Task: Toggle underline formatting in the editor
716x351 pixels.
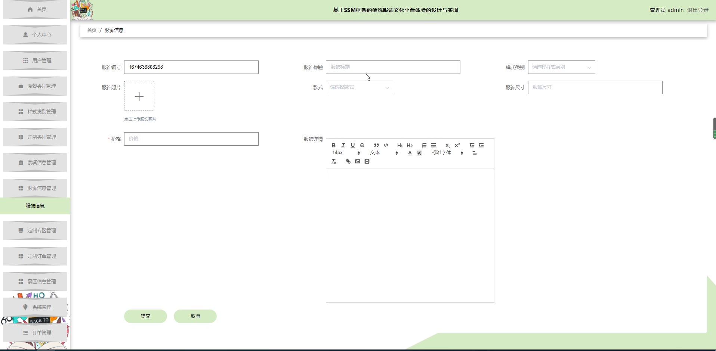Action: coord(352,145)
